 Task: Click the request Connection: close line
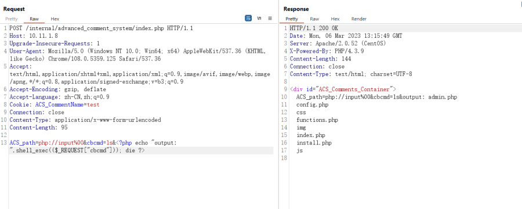[37, 112]
